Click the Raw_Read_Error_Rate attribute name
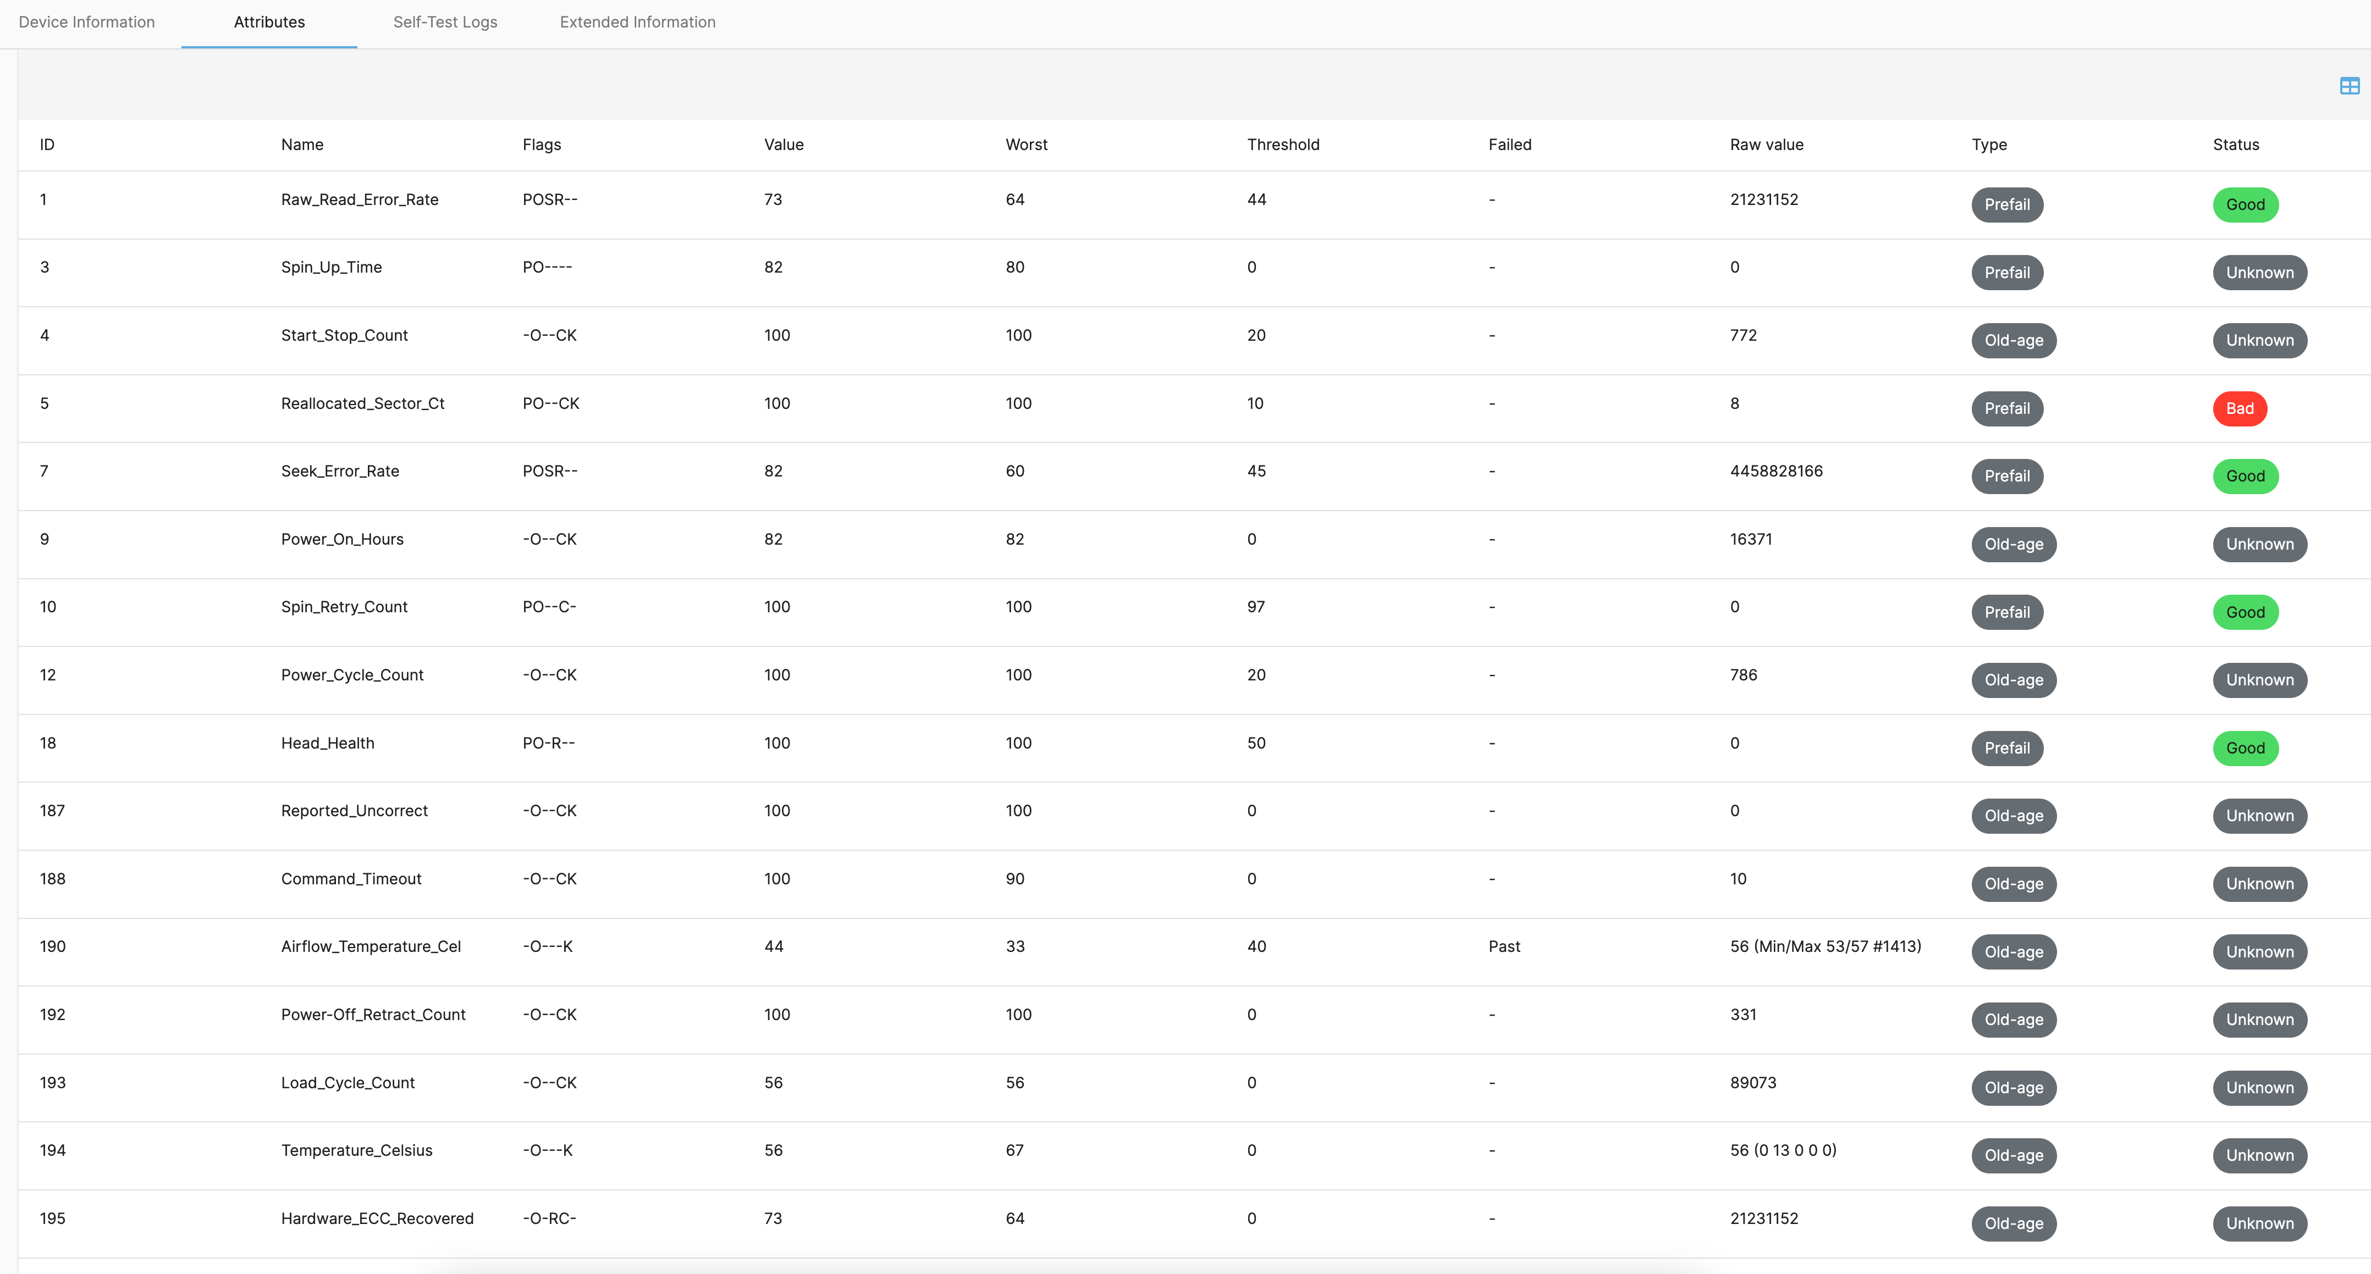2371x1274 pixels. [x=360, y=200]
